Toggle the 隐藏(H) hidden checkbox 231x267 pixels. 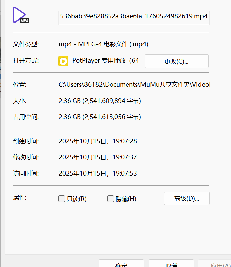click(x=111, y=199)
